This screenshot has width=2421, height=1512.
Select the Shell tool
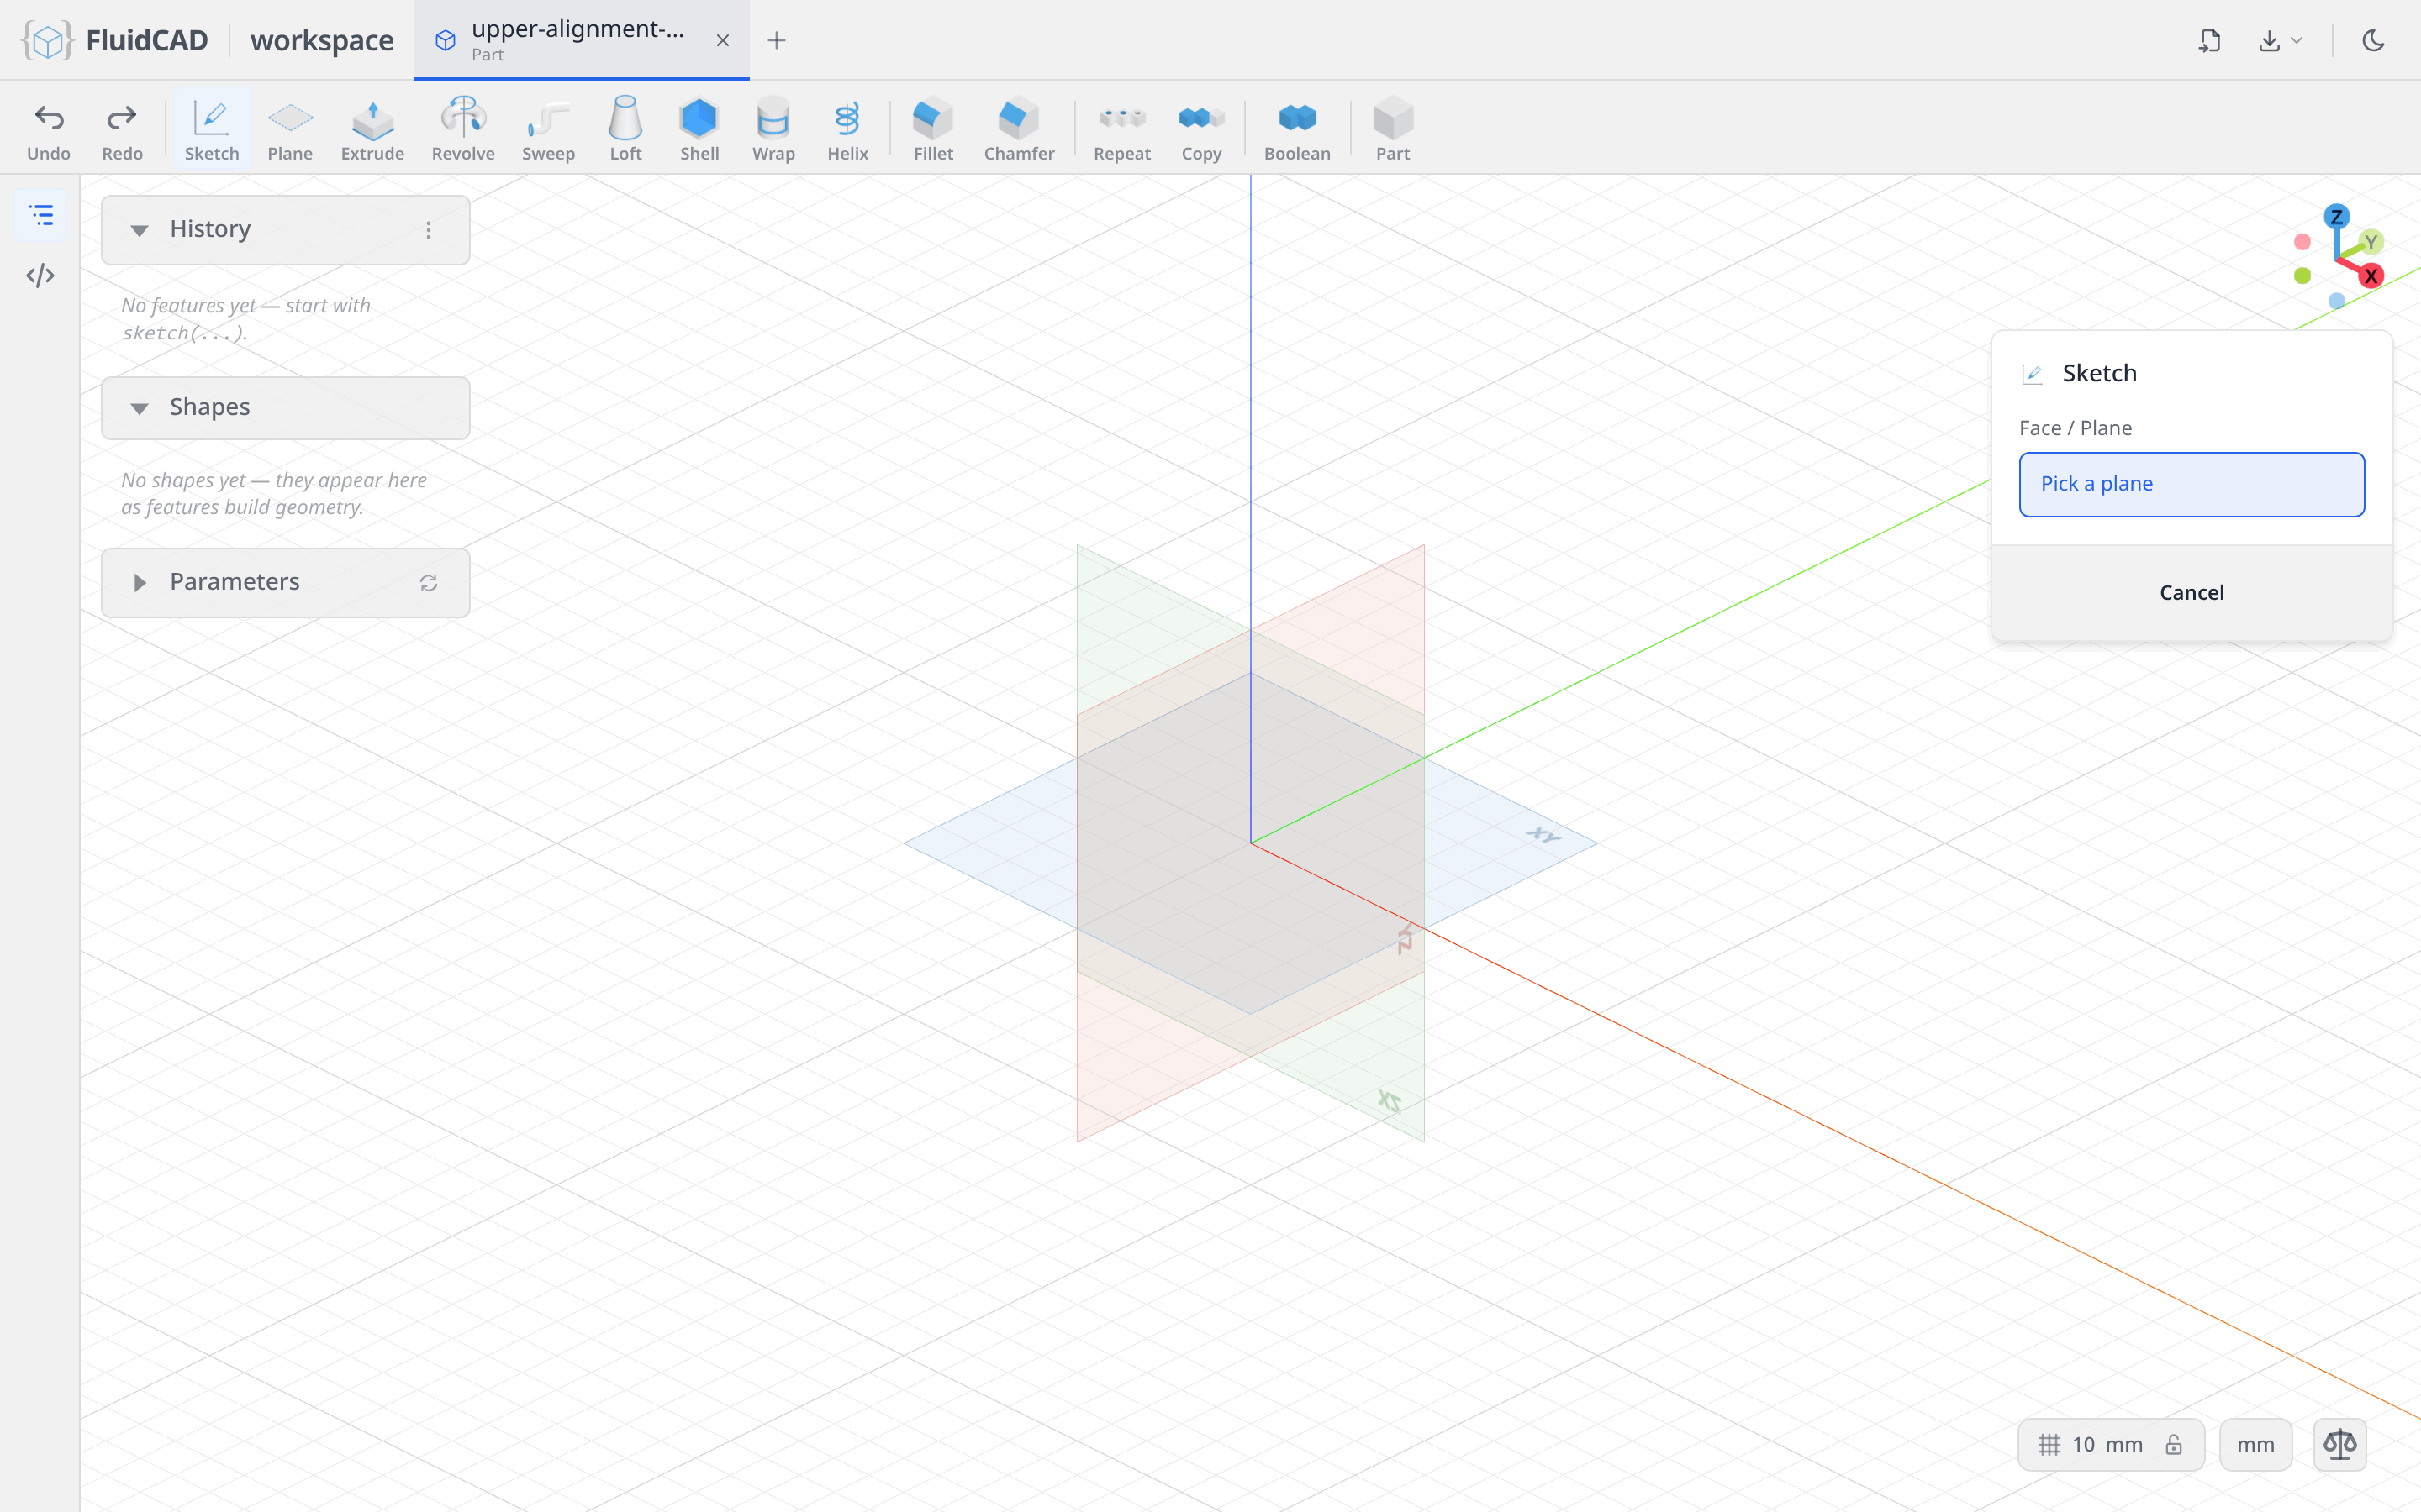699,130
